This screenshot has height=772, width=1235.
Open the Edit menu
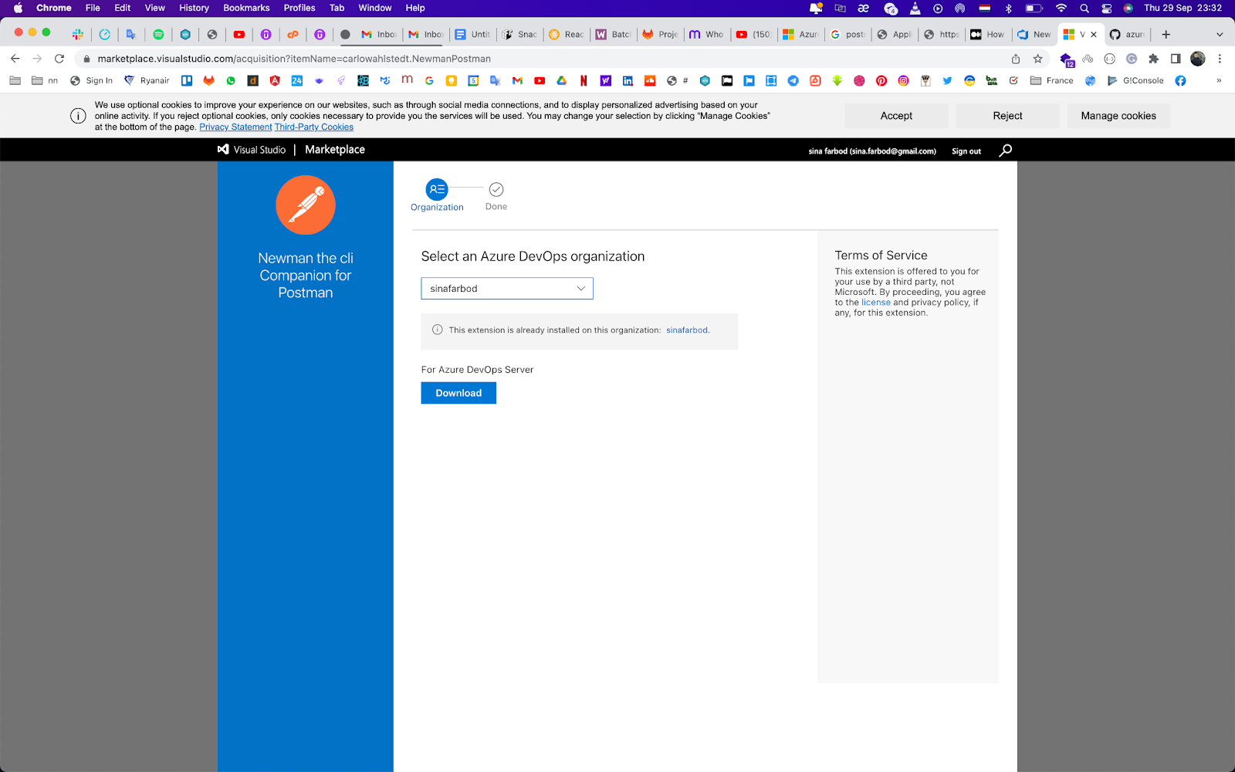123,8
